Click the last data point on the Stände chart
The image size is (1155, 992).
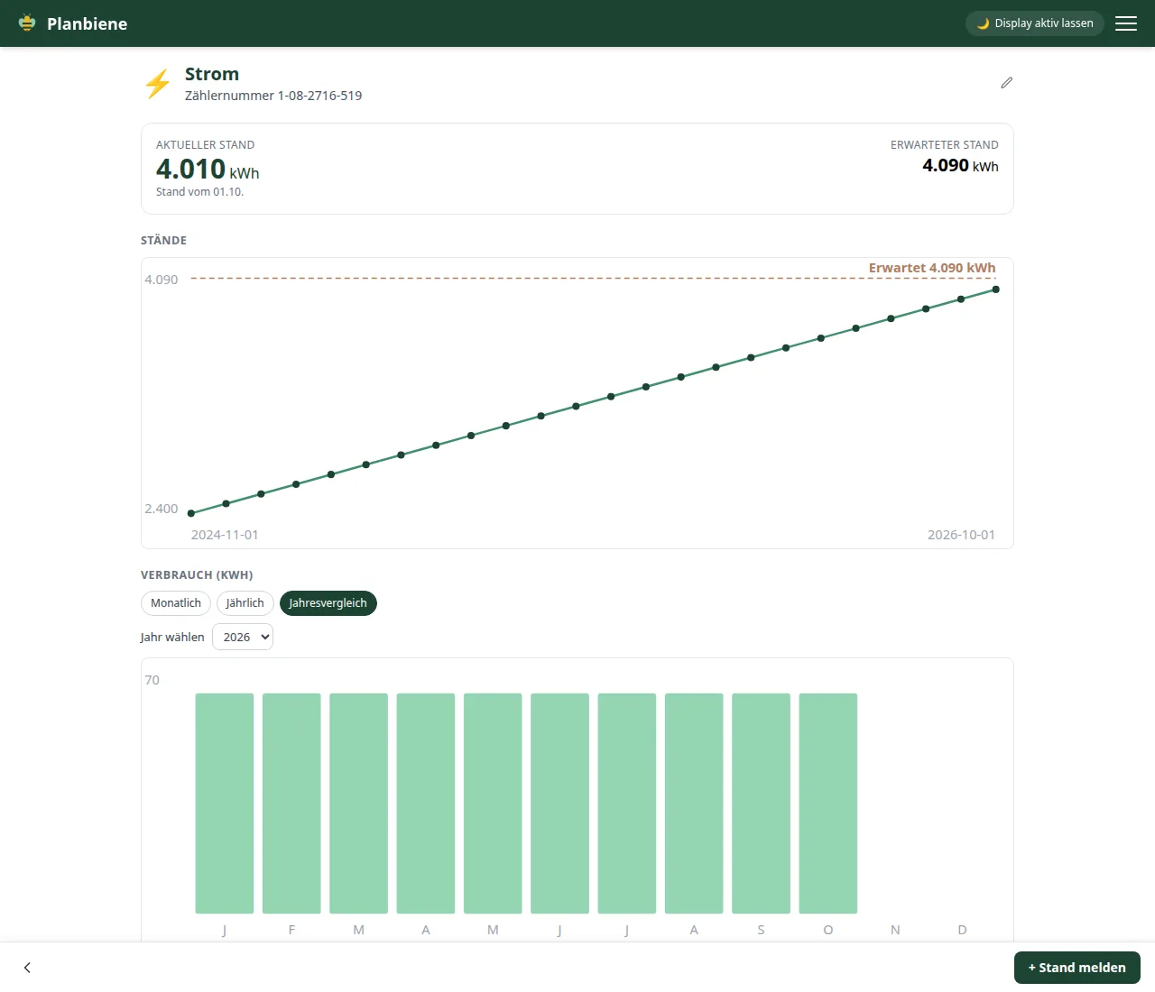996,289
